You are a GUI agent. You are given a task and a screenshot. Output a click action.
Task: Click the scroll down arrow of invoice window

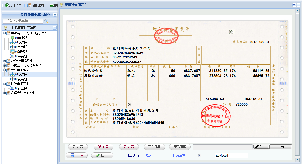tap(298, 160)
